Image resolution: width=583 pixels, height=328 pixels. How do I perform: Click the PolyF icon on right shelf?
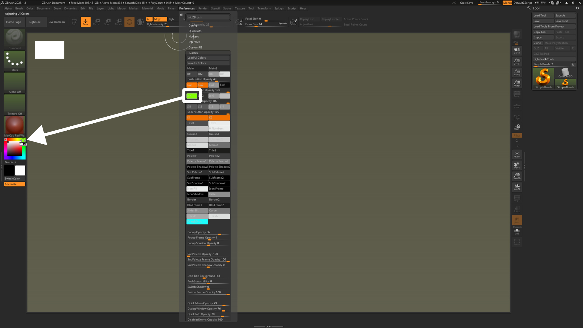(x=517, y=198)
